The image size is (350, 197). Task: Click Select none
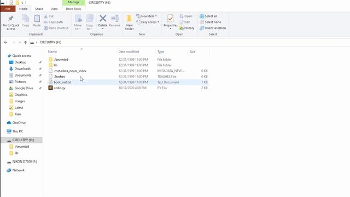pyautogui.click(x=211, y=22)
